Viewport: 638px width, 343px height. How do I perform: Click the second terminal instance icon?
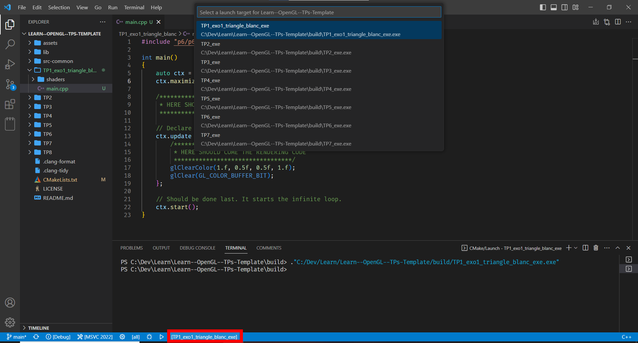click(x=629, y=269)
